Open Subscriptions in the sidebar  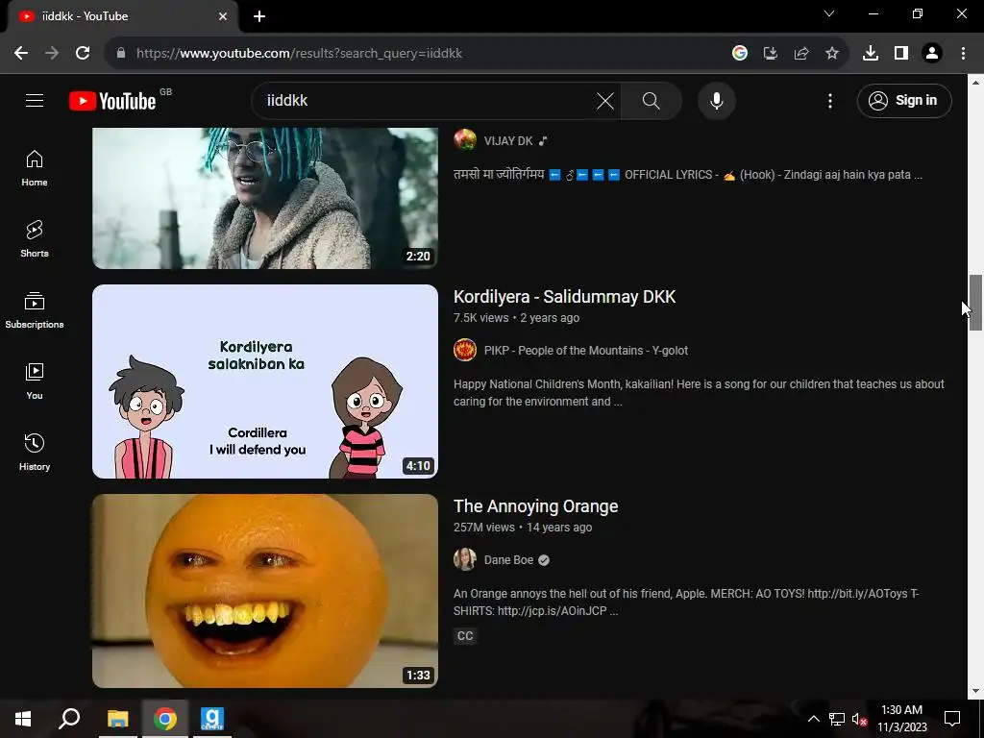coord(35,310)
